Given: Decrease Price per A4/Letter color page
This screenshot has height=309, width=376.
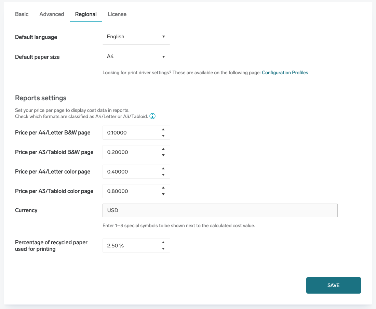Looking at the screenshot, I should coord(163,175).
